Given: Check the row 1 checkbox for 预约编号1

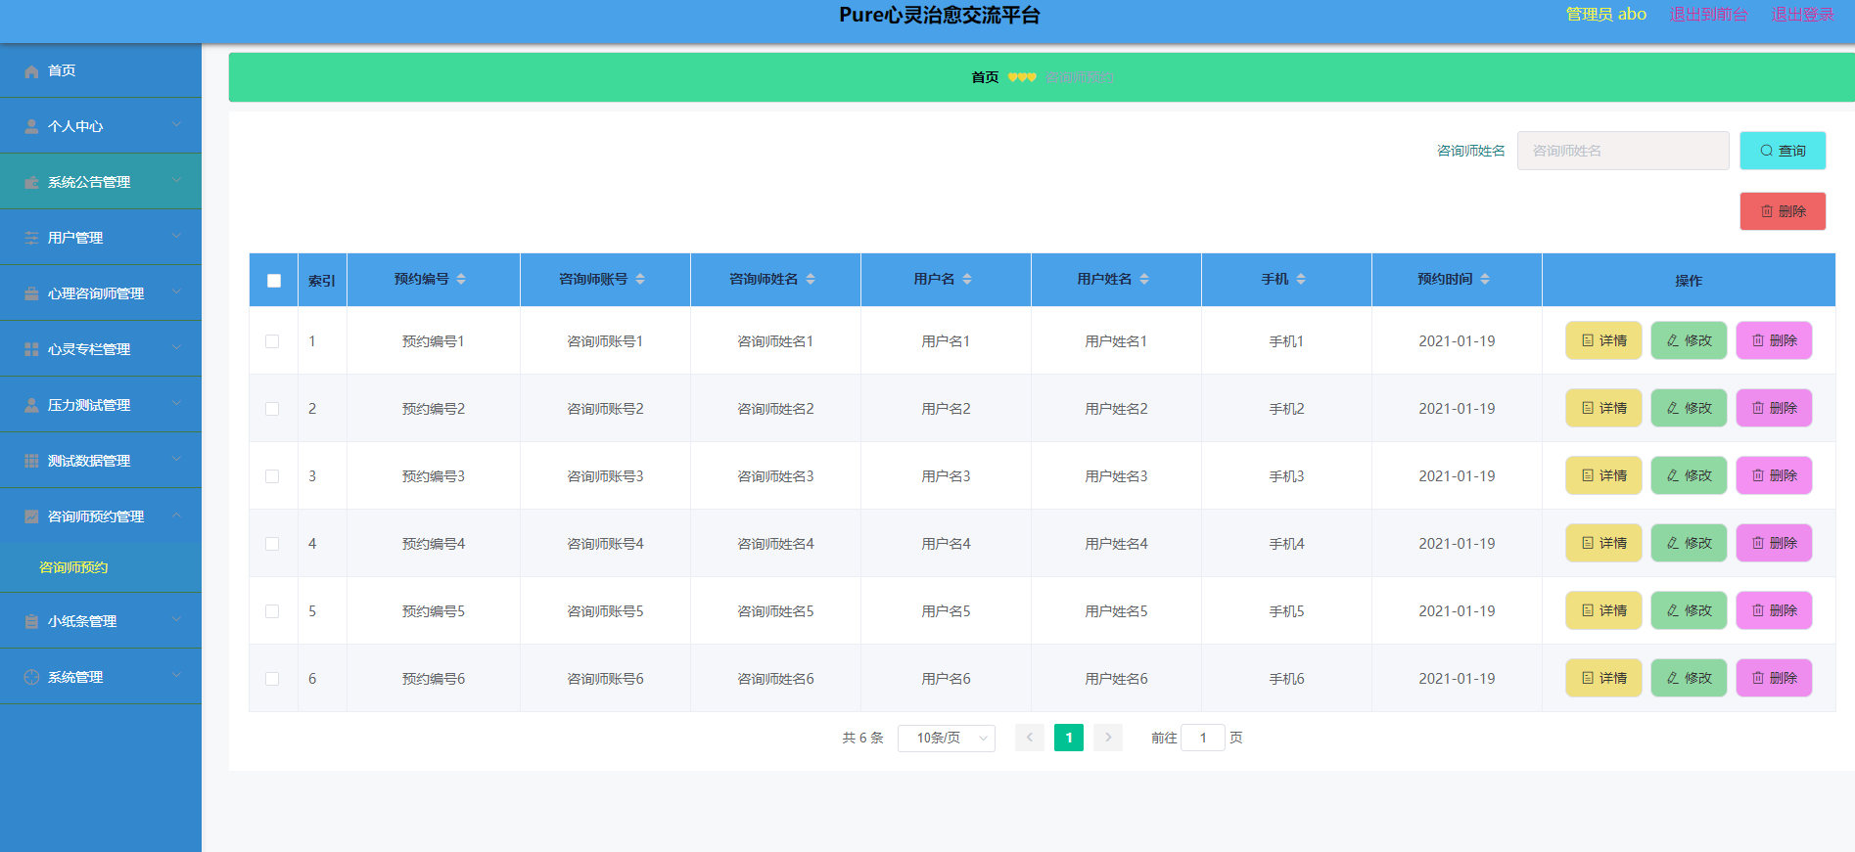Looking at the screenshot, I should click(x=272, y=341).
